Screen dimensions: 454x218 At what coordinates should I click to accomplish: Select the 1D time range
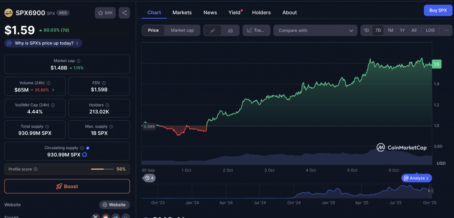366,31
